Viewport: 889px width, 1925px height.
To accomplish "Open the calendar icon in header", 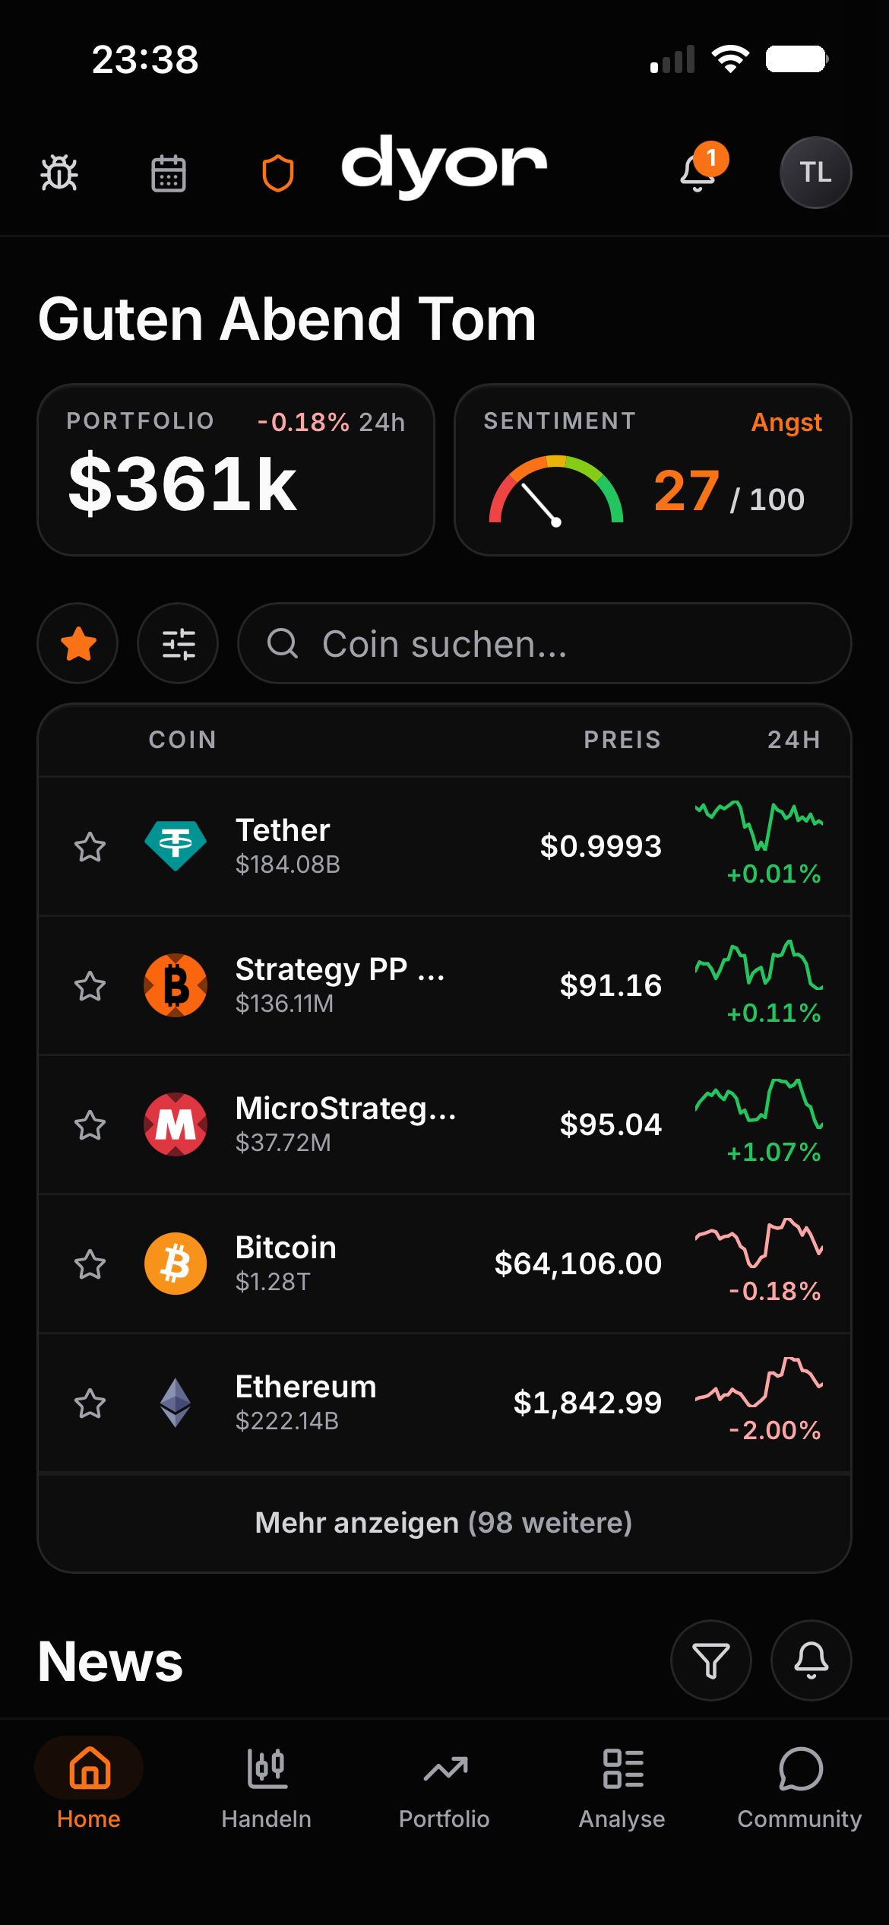I will 169,173.
